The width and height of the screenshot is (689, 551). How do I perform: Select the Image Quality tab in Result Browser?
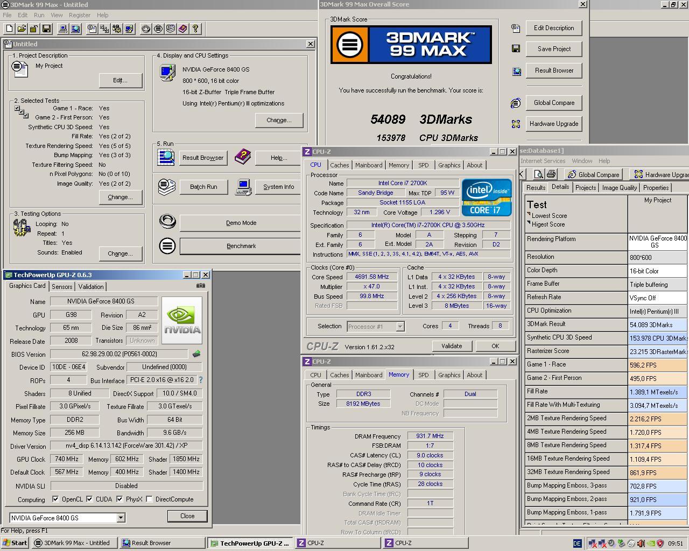620,188
